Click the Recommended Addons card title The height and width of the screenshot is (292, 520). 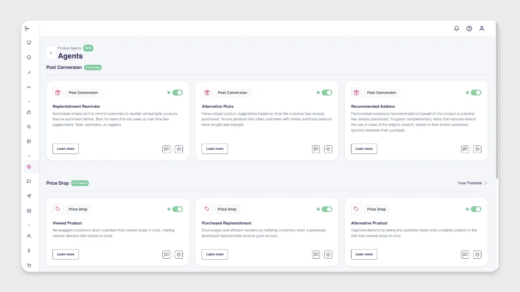(373, 106)
